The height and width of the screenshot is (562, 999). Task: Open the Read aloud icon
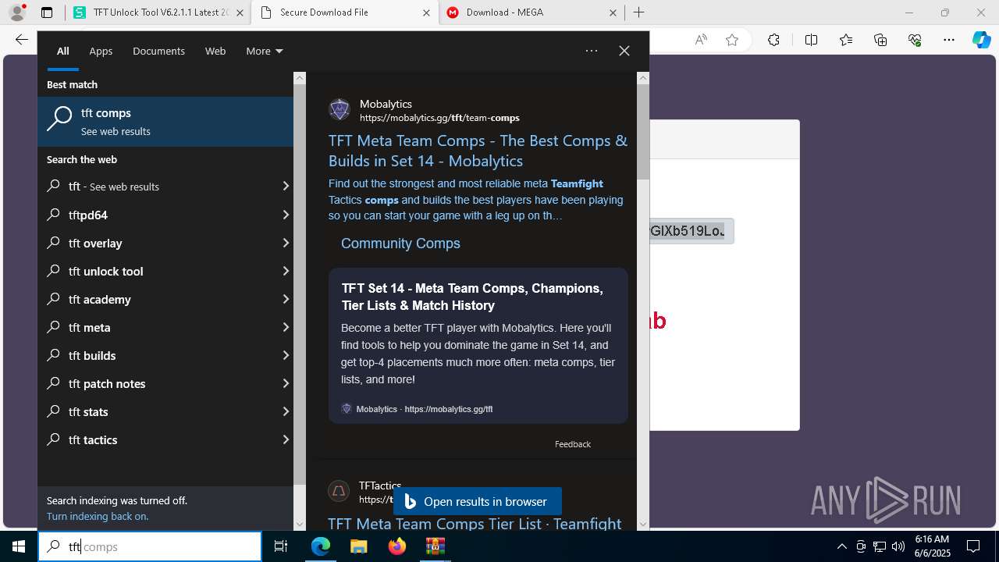click(701, 40)
